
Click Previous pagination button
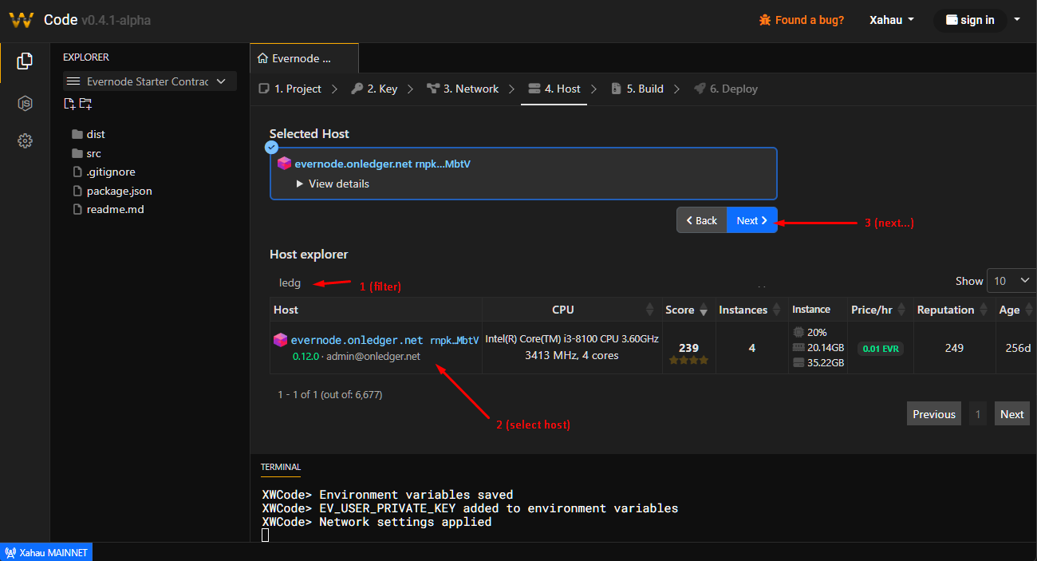[934, 414]
